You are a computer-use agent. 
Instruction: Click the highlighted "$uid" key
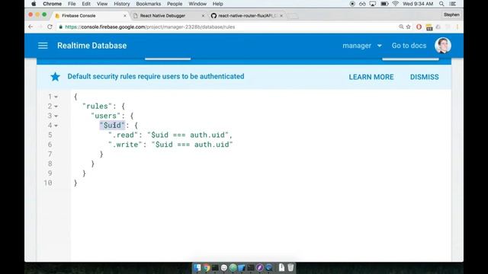pos(112,126)
